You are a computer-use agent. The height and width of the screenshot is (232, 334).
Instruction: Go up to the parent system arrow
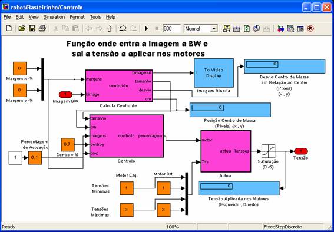(109, 28)
